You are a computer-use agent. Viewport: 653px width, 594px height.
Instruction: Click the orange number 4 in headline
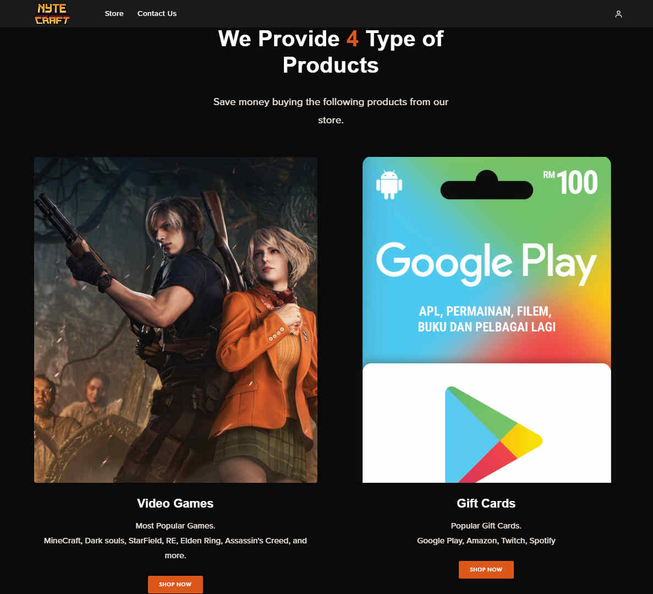tap(352, 39)
